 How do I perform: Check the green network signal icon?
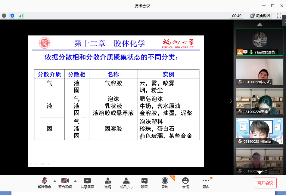pos(20,16)
